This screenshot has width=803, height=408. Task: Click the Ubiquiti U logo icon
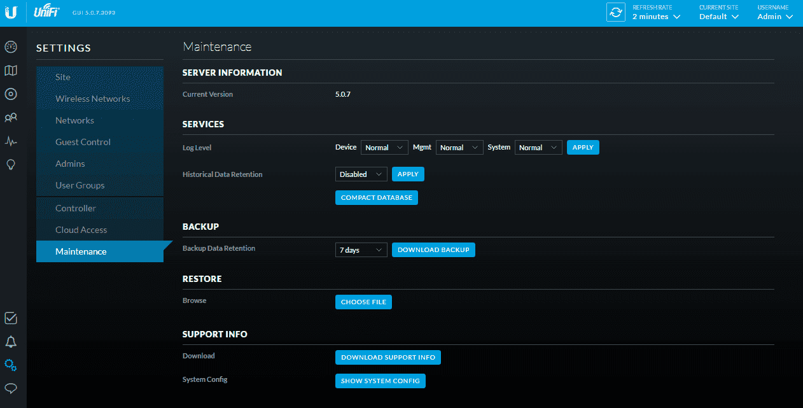pyautogui.click(x=11, y=13)
